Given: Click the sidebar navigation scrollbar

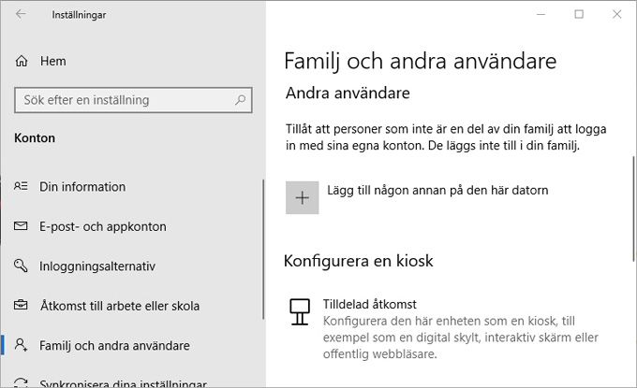Looking at the screenshot, I should [263, 250].
